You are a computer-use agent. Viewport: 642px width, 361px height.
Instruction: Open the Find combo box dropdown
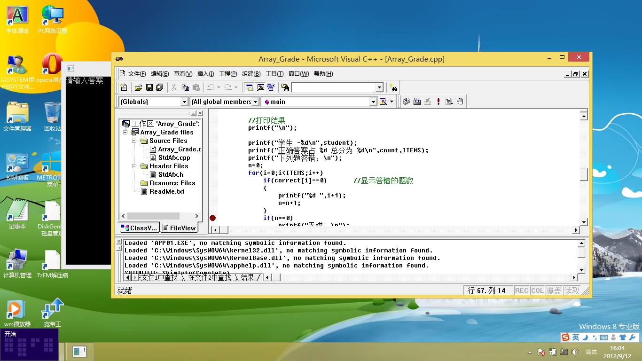[x=379, y=87]
